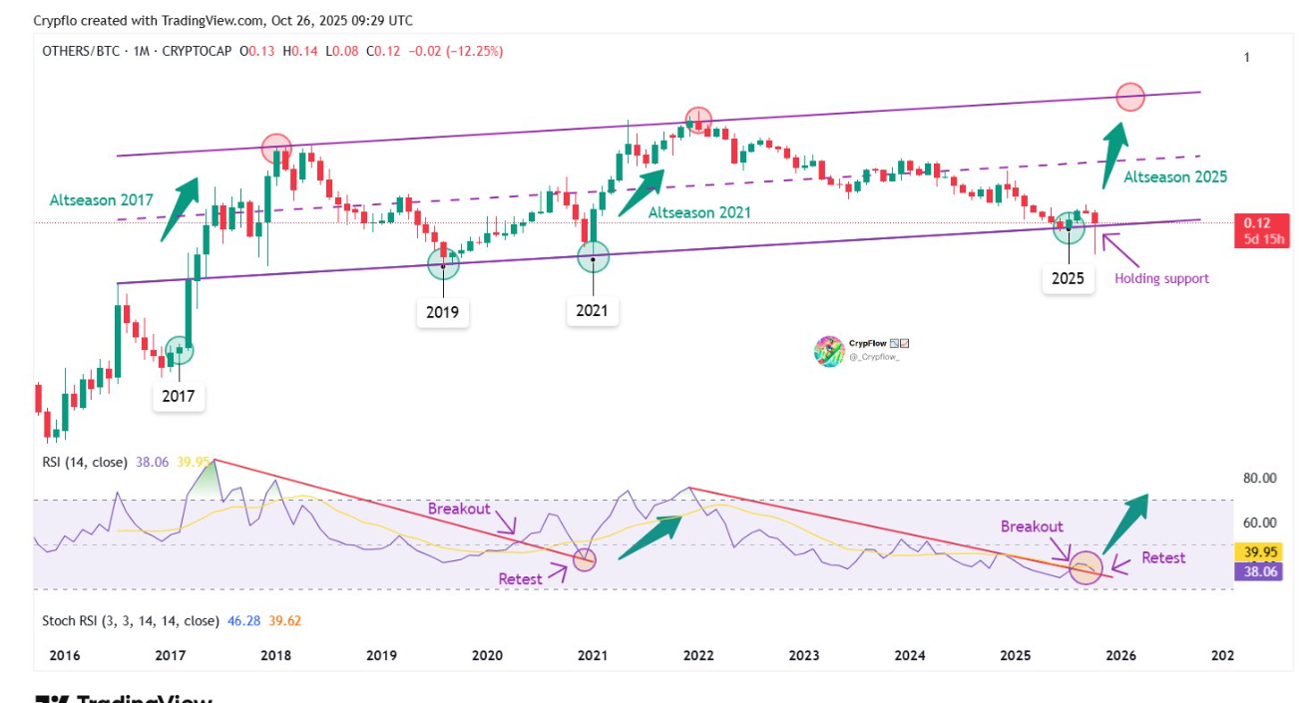
Task: Click the Stoch RSI indicator legend
Action: 130,620
